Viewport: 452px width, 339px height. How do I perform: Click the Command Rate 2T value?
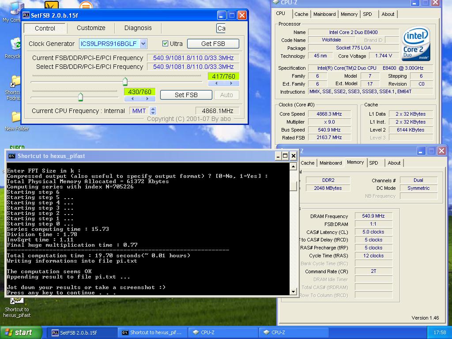(x=373, y=271)
